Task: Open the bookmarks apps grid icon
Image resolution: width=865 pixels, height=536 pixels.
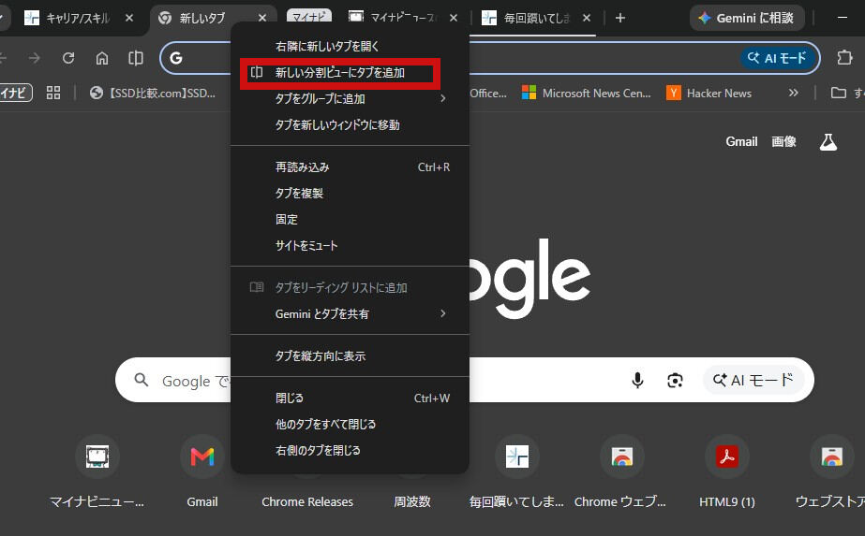Action: tap(53, 93)
